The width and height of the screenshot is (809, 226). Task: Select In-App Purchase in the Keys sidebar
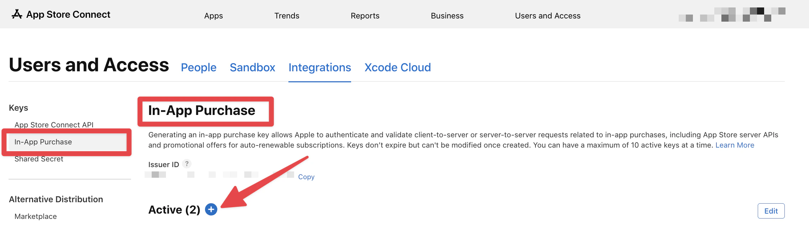[x=67, y=142]
